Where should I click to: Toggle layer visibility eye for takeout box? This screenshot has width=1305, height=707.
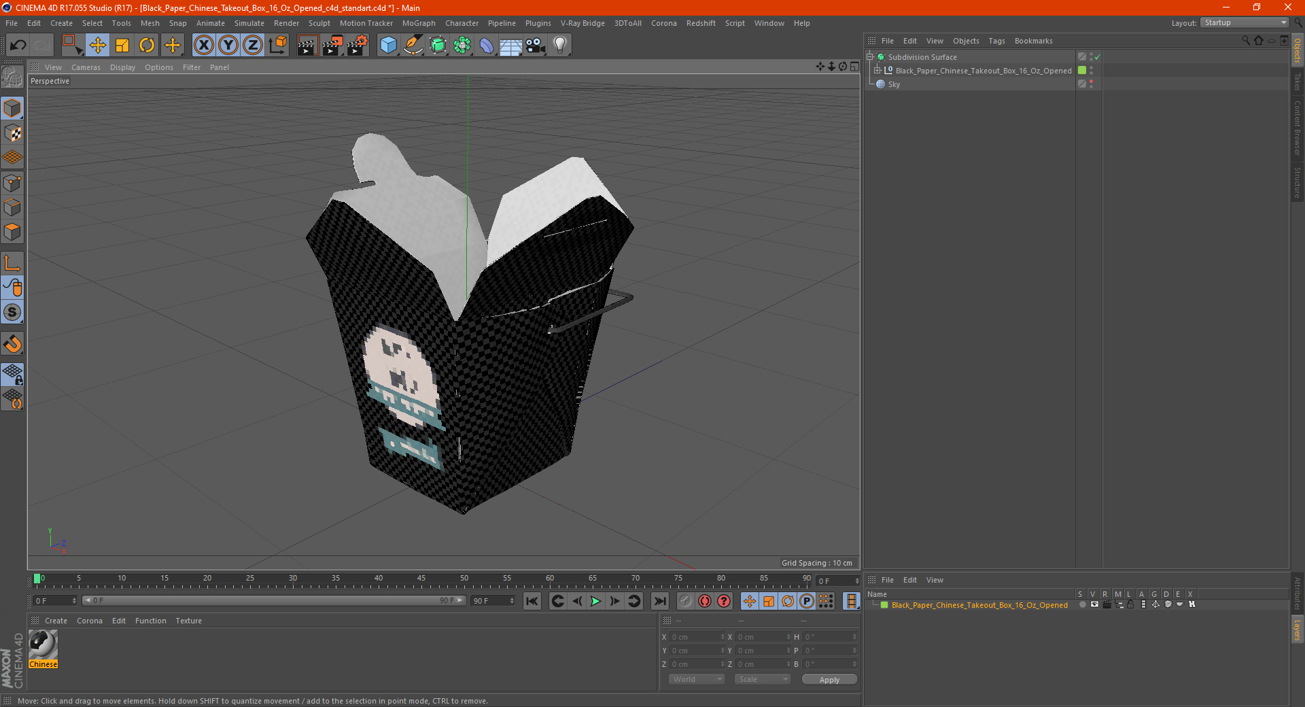pos(1094,604)
